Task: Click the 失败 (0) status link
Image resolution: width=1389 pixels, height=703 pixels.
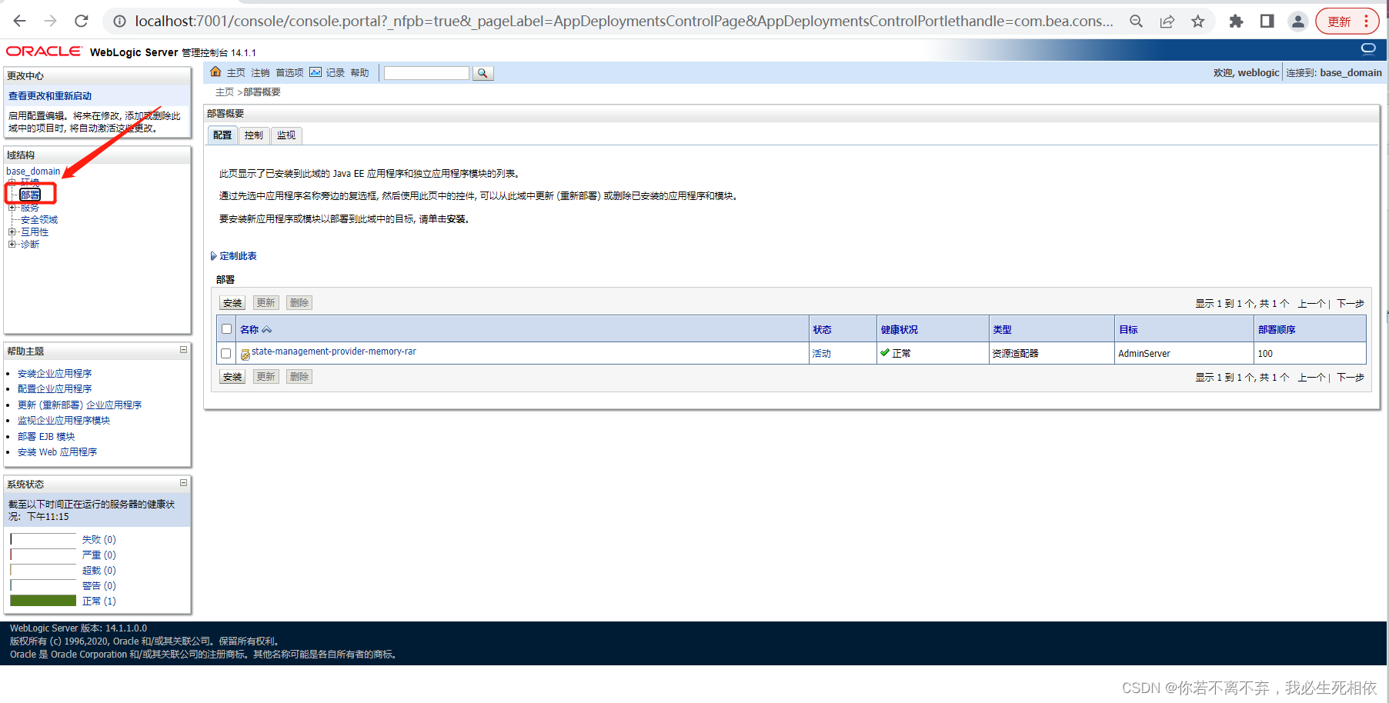Action: (99, 540)
